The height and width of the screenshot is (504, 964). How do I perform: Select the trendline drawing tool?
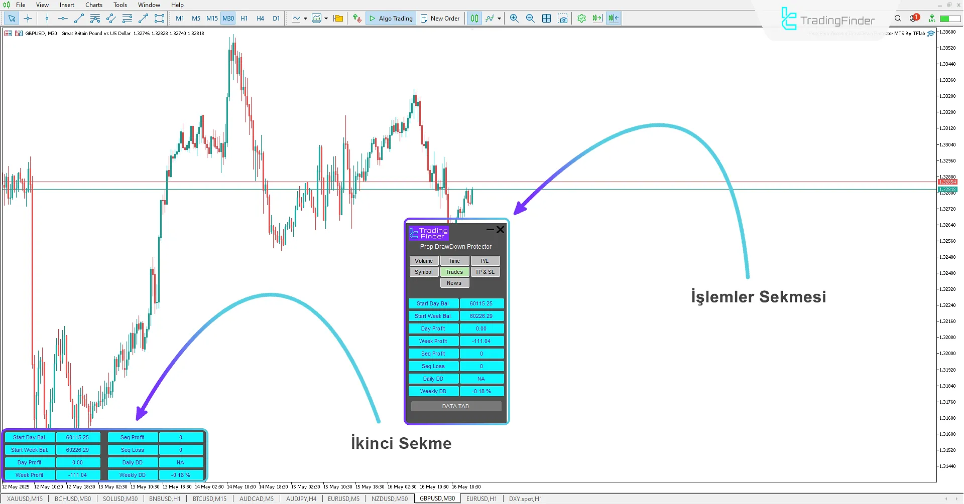pyautogui.click(x=79, y=19)
